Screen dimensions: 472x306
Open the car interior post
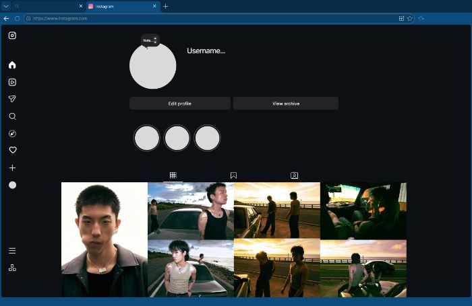click(363, 211)
